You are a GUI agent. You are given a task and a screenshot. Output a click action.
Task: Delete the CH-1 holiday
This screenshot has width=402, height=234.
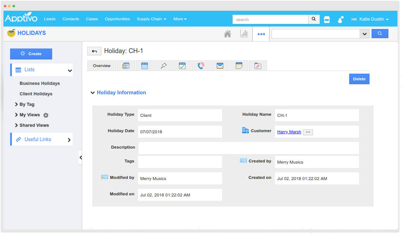[359, 79]
